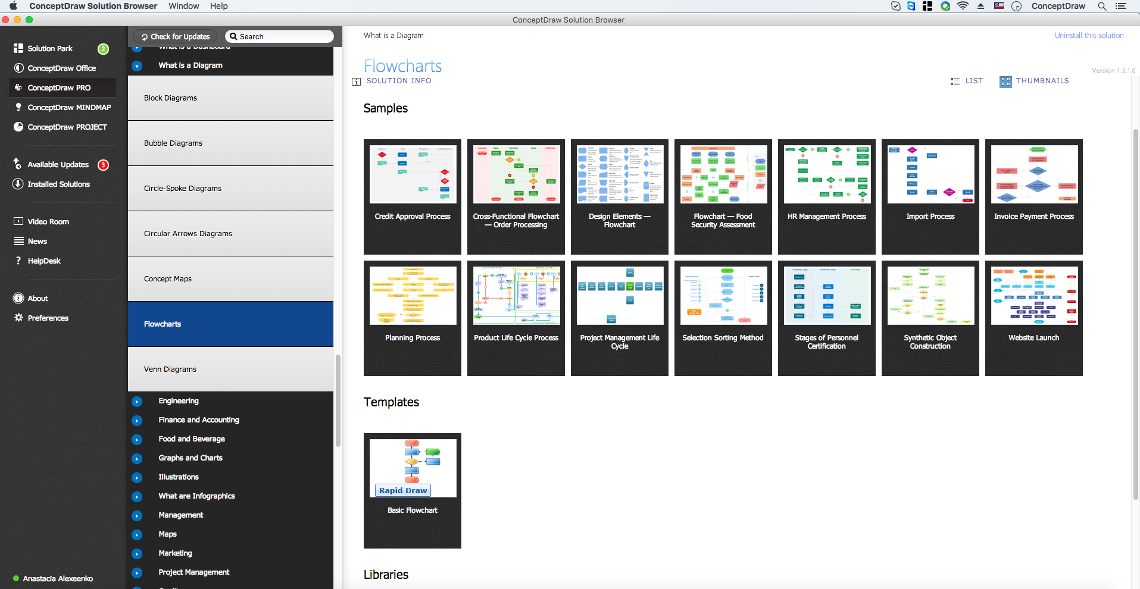
Task: Click Check for Updates button
Action: click(x=175, y=36)
